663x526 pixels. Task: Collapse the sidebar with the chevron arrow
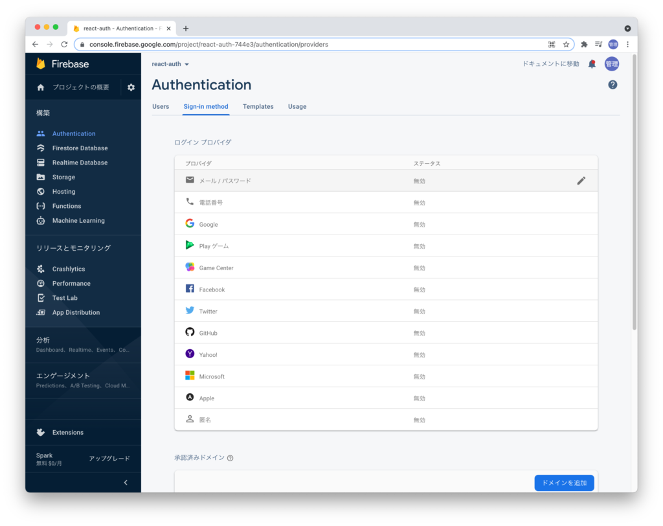click(126, 483)
